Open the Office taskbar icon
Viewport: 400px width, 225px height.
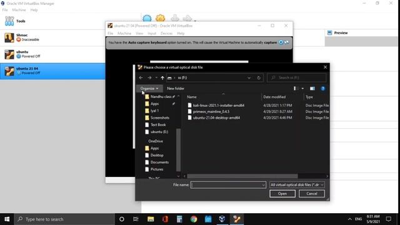tap(165, 219)
